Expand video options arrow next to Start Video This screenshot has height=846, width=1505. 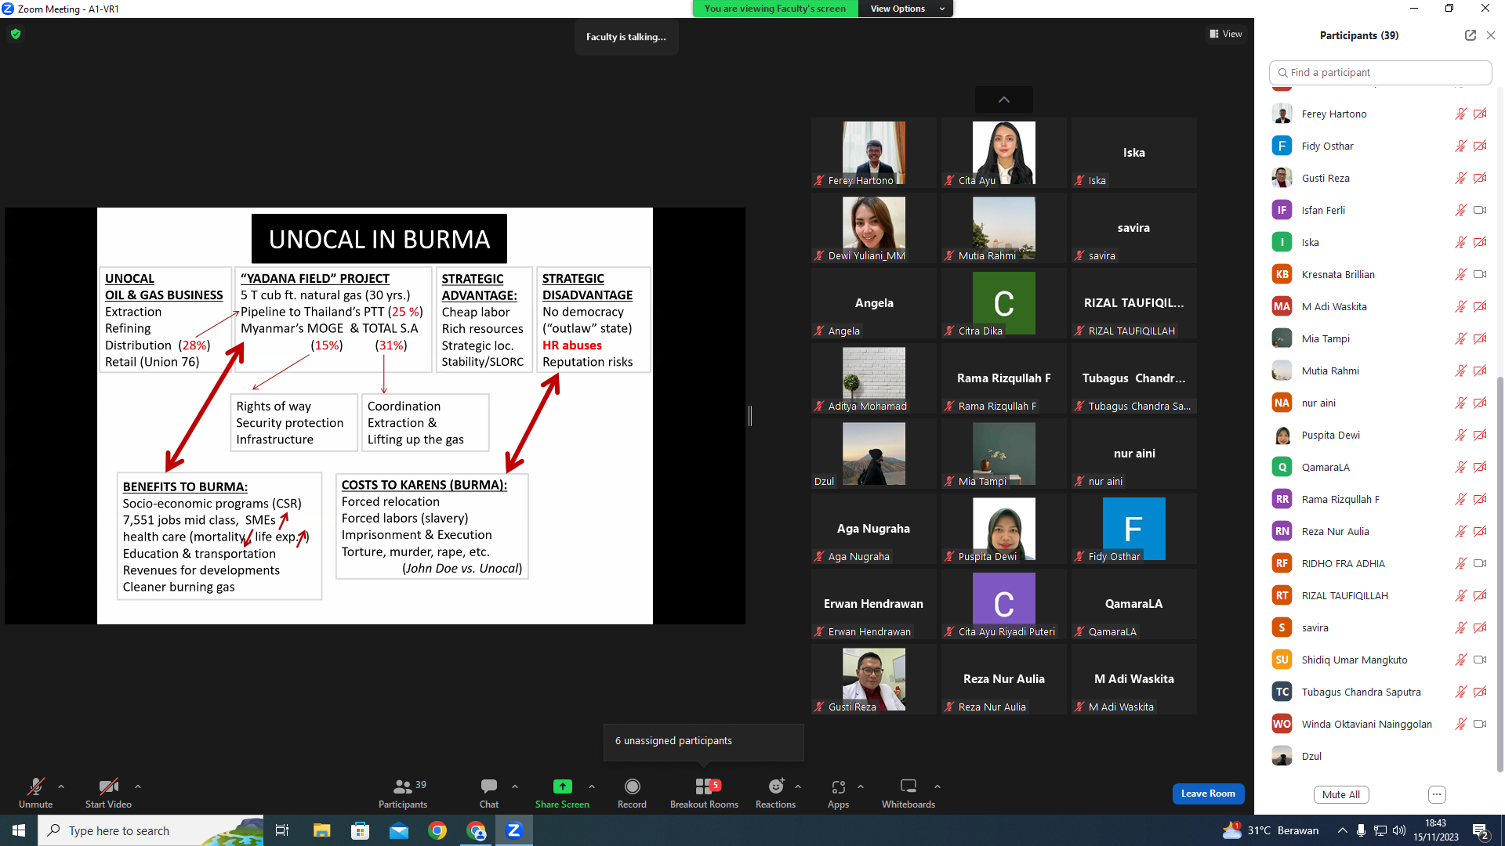click(138, 786)
